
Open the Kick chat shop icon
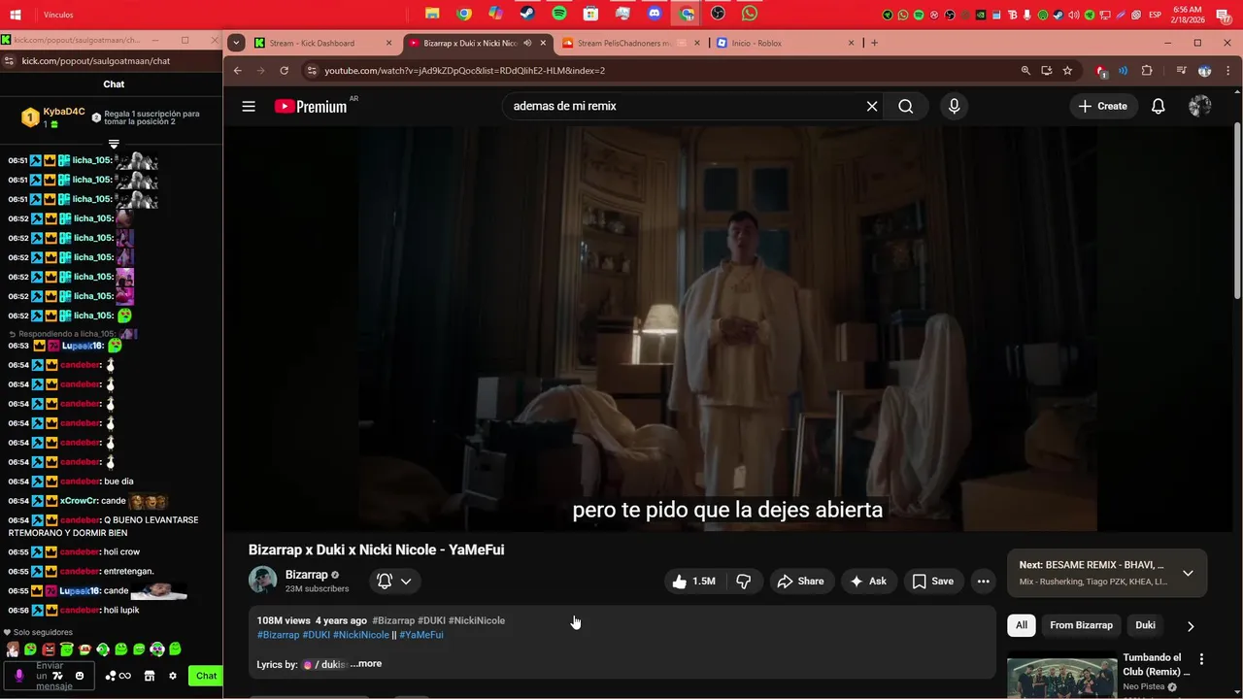coord(150,676)
